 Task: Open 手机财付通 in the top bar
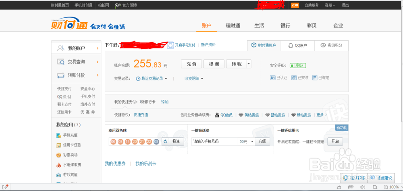tap(83, 5)
